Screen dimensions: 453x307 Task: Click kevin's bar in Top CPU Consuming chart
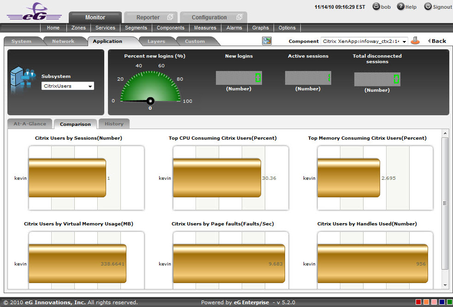217,178
